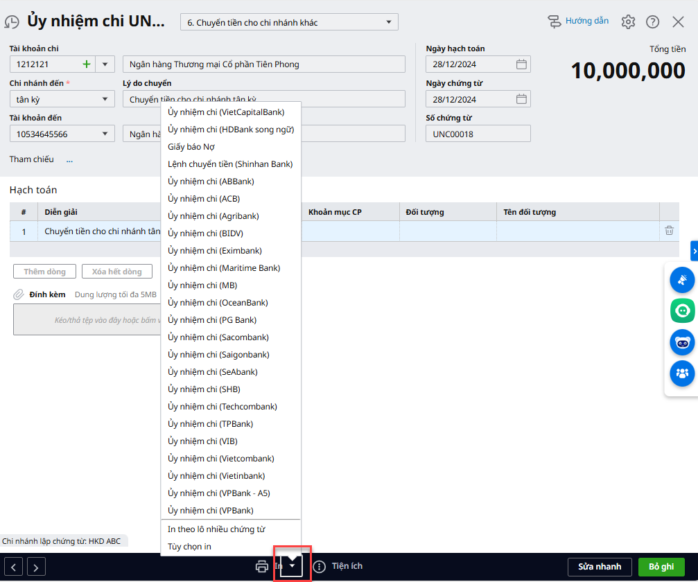Click green plus icon beside Tài khoản chi
Image resolution: width=698 pixels, height=582 pixels.
(x=87, y=64)
